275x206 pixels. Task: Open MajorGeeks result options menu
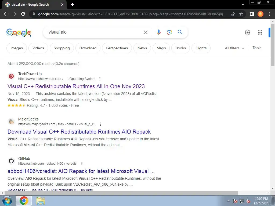(x=100, y=124)
